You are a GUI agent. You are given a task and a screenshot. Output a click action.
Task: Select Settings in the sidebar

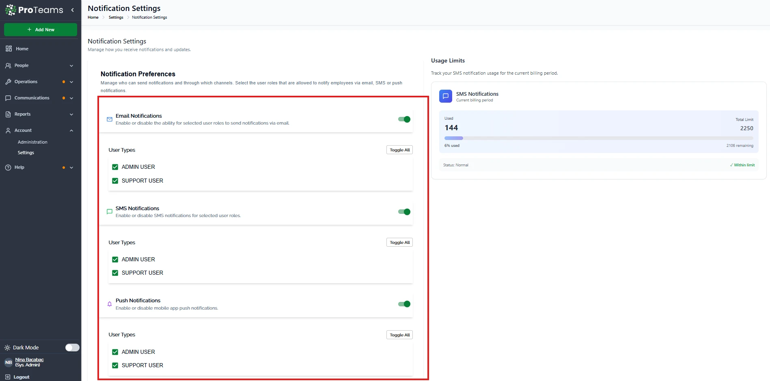26,153
